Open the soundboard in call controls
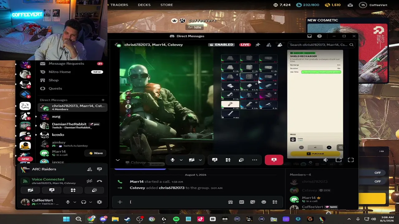Viewport: 399px width, 224px height. tap(241, 160)
